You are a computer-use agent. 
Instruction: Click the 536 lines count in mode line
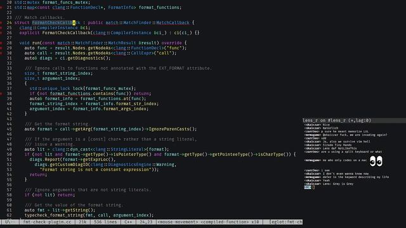[105, 222]
